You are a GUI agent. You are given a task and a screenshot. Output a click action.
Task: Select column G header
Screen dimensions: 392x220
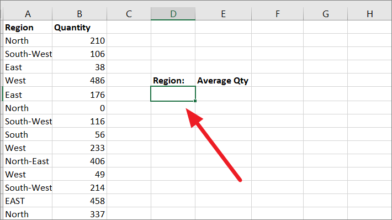326,14
